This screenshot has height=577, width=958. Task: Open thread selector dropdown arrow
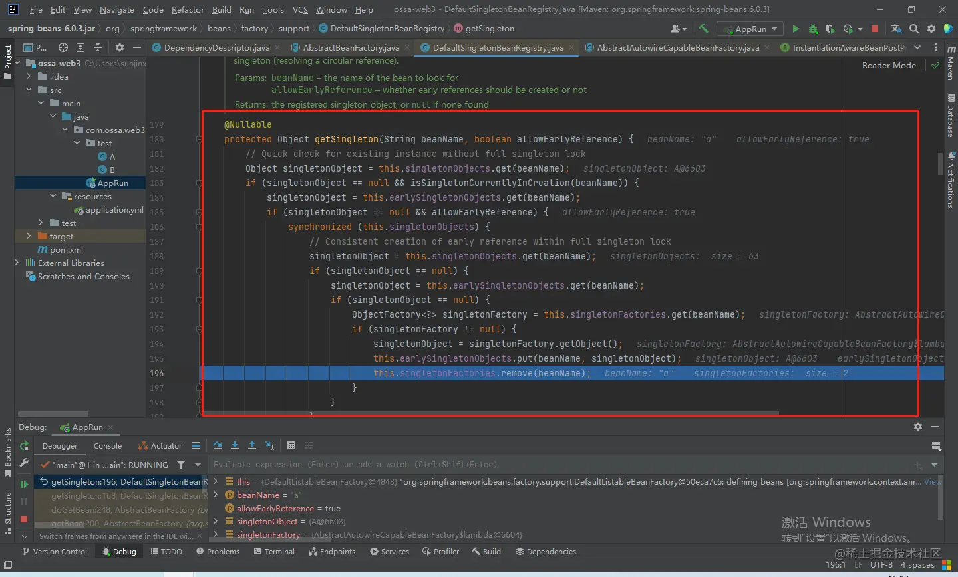click(x=198, y=465)
